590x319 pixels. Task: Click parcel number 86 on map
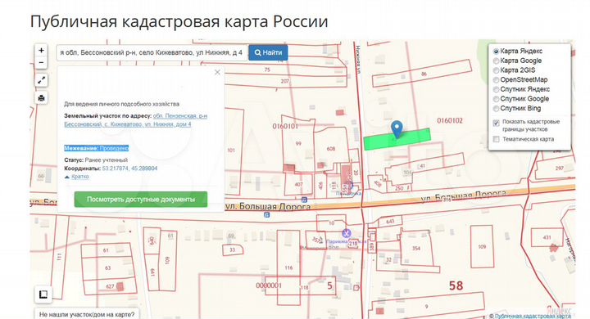pyautogui.click(x=424, y=74)
